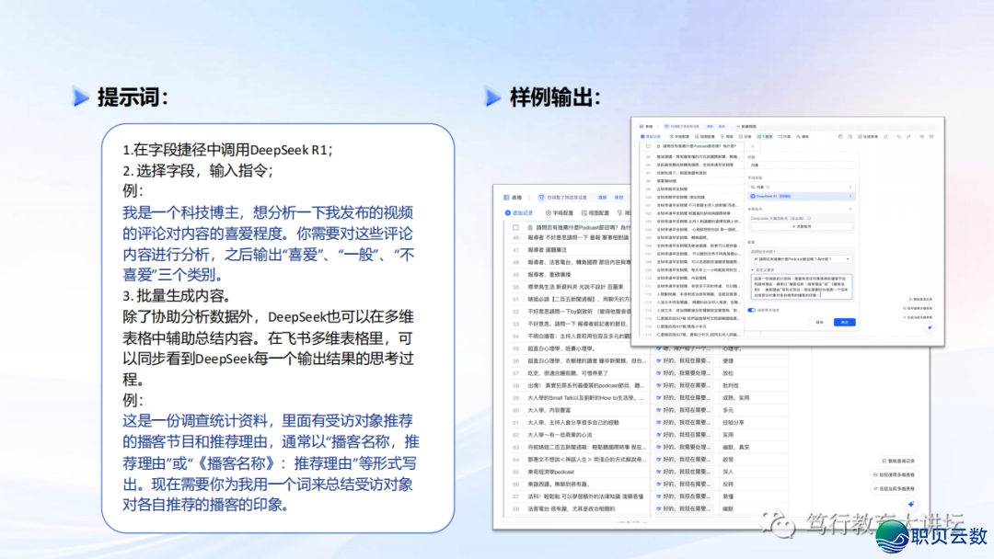This screenshot has width=994, height=559.
Task: Tick the header checkbox in the front table
Action: pos(648,145)
